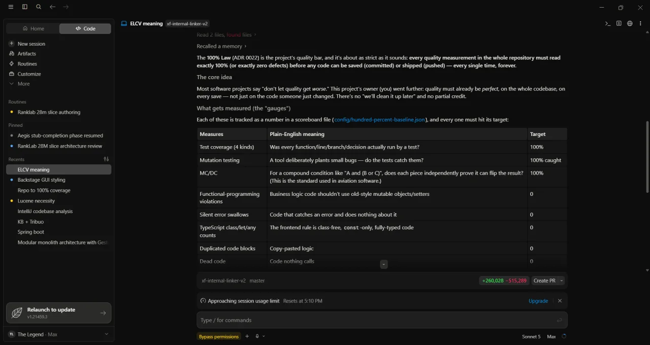The height and width of the screenshot is (345, 650).
Task: Click the Create PR button
Action: point(544,281)
